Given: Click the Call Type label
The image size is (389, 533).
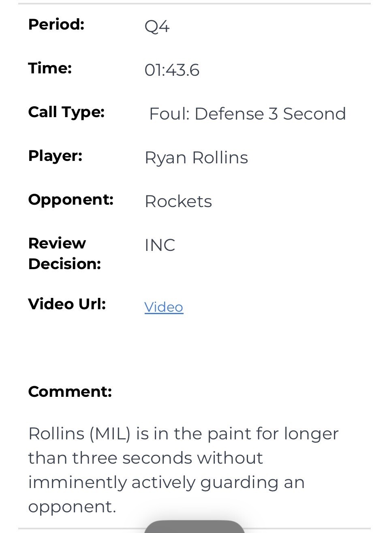Looking at the screenshot, I should point(66,112).
